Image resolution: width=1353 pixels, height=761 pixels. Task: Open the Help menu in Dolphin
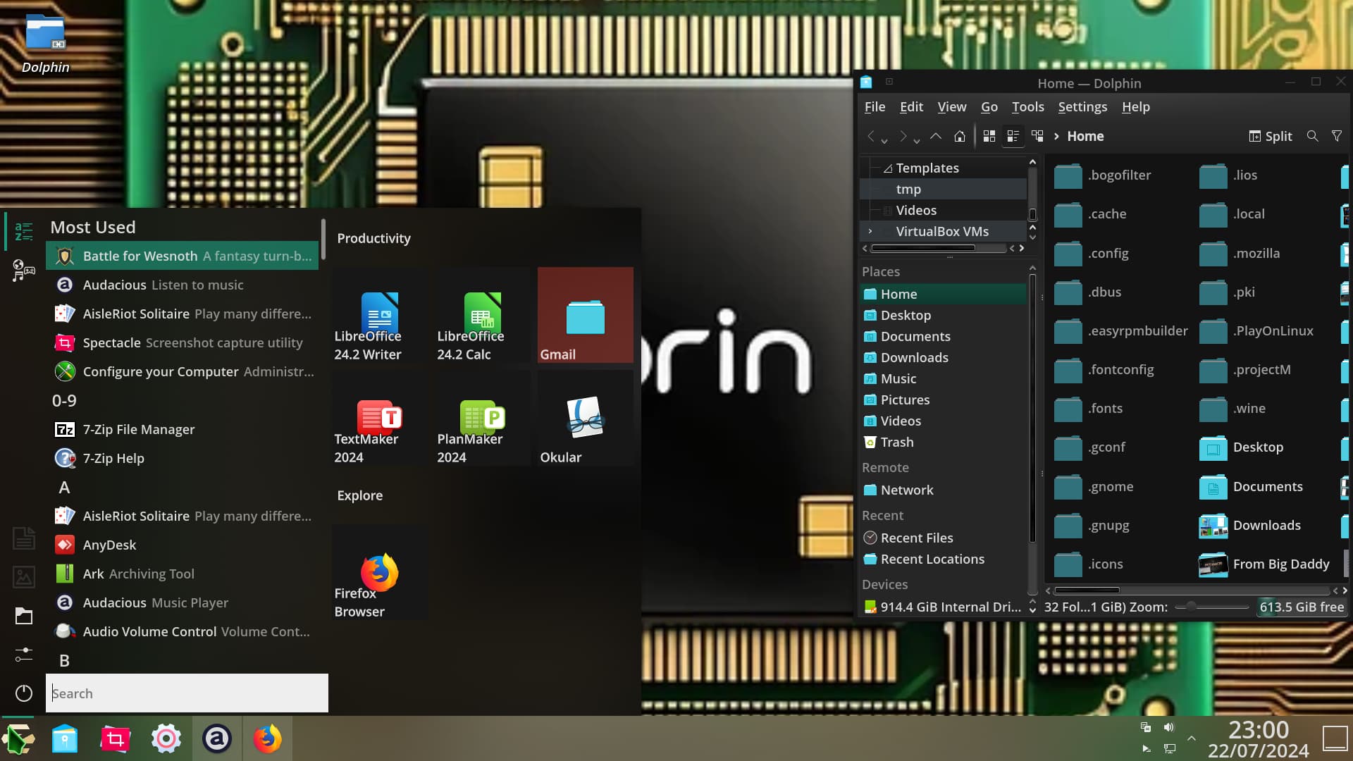point(1135,106)
